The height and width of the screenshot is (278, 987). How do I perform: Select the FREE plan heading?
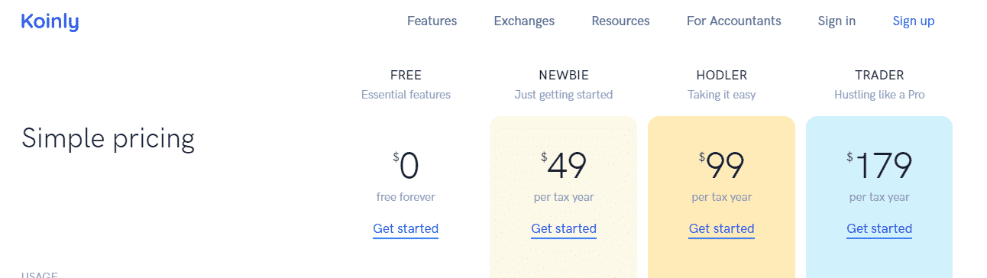(406, 75)
